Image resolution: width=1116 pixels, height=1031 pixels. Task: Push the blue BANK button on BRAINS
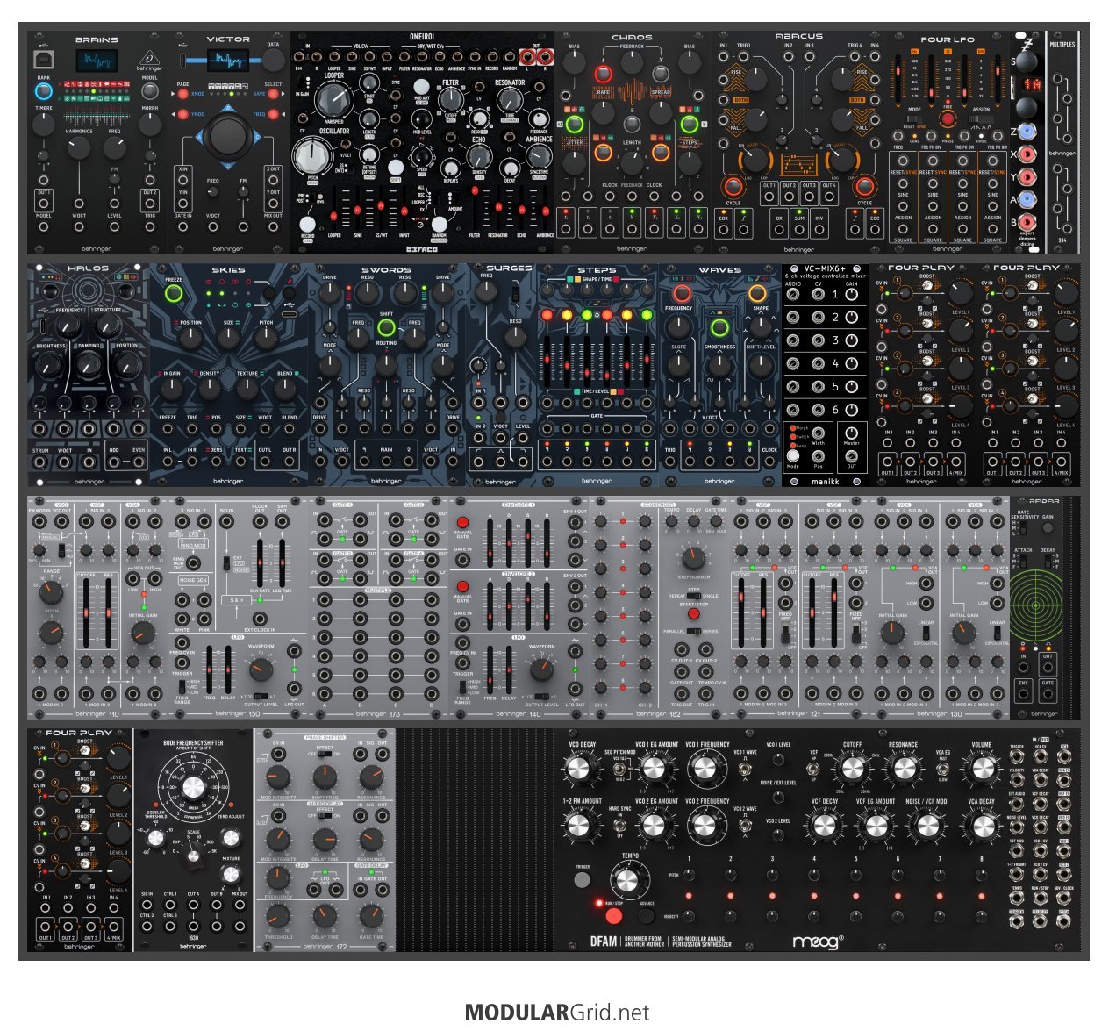(43, 90)
